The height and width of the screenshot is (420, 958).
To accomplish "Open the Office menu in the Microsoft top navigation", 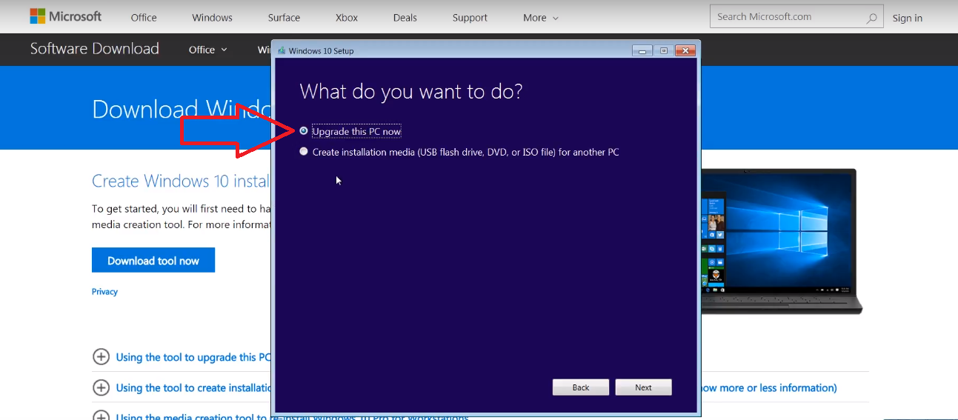I will pyautogui.click(x=144, y=18).
